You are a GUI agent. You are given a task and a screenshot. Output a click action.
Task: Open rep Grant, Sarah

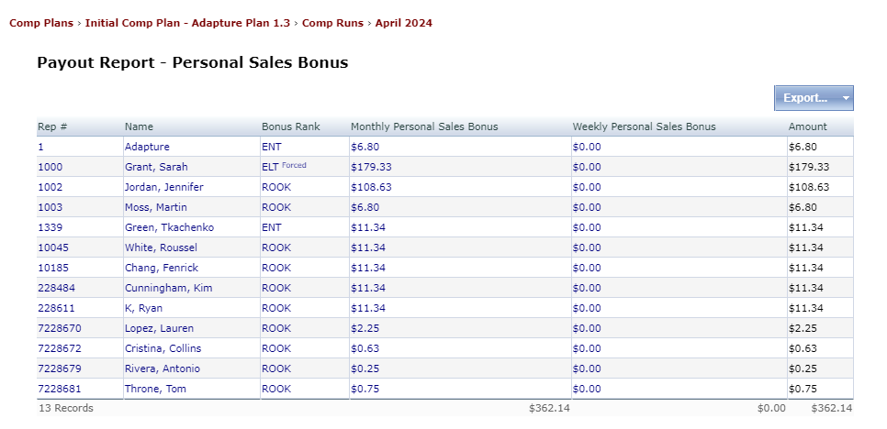click(x=156, y=167)
